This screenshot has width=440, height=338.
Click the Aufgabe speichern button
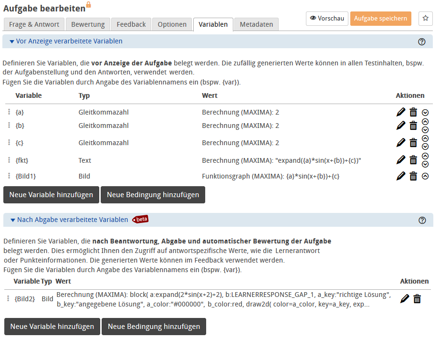click(380, 19)
